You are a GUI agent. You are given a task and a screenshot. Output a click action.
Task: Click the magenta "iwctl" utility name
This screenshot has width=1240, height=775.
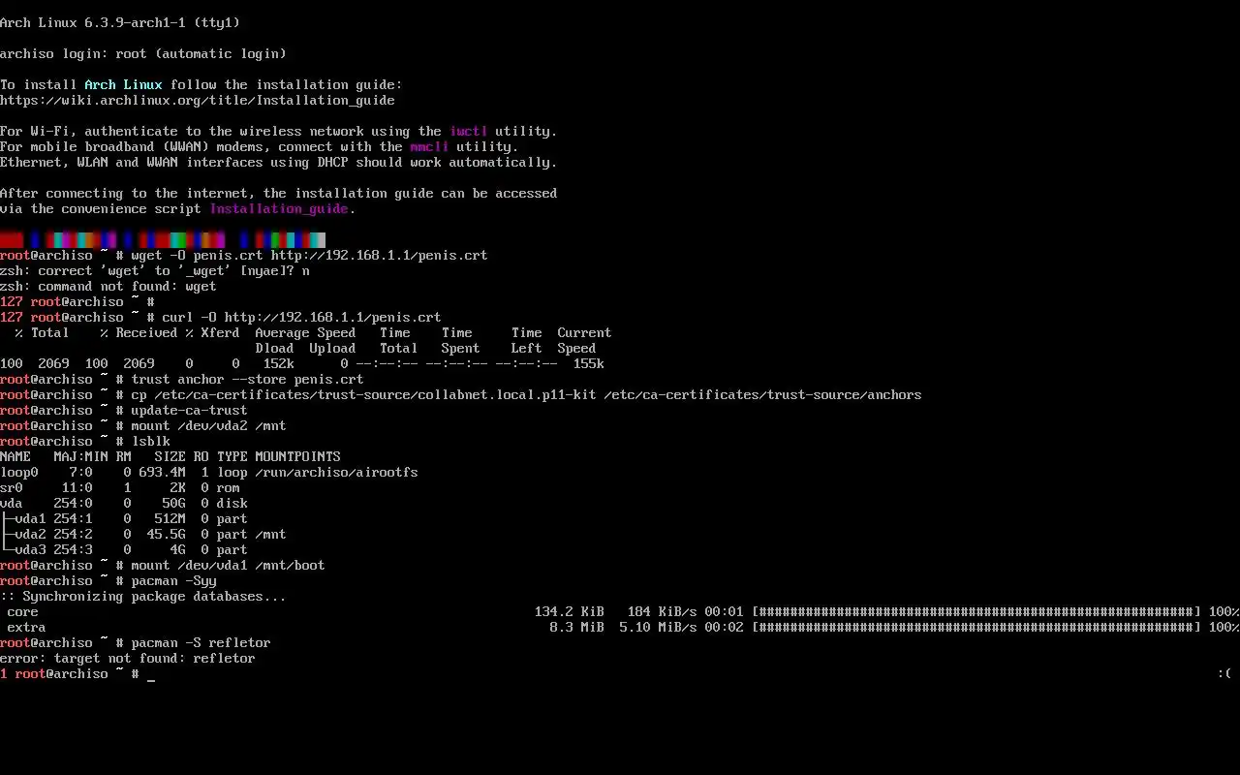point(468,131)
